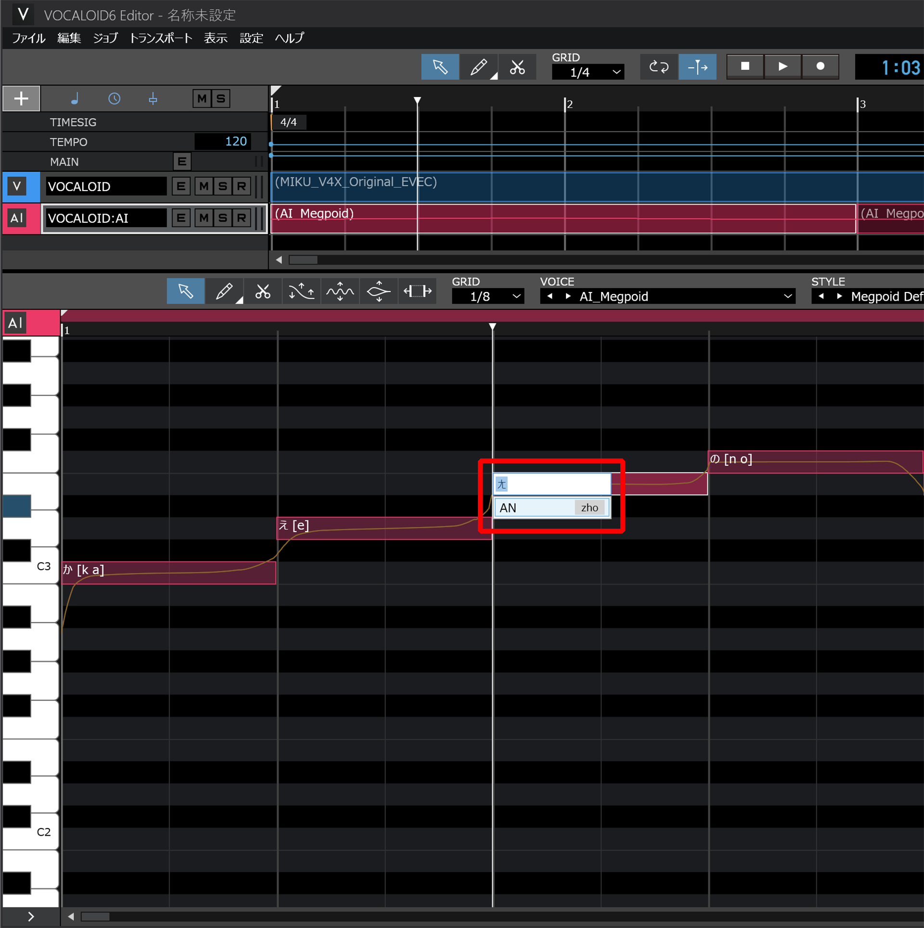Open the GRID 1/8 dropdown in the editor

[488, 296]
